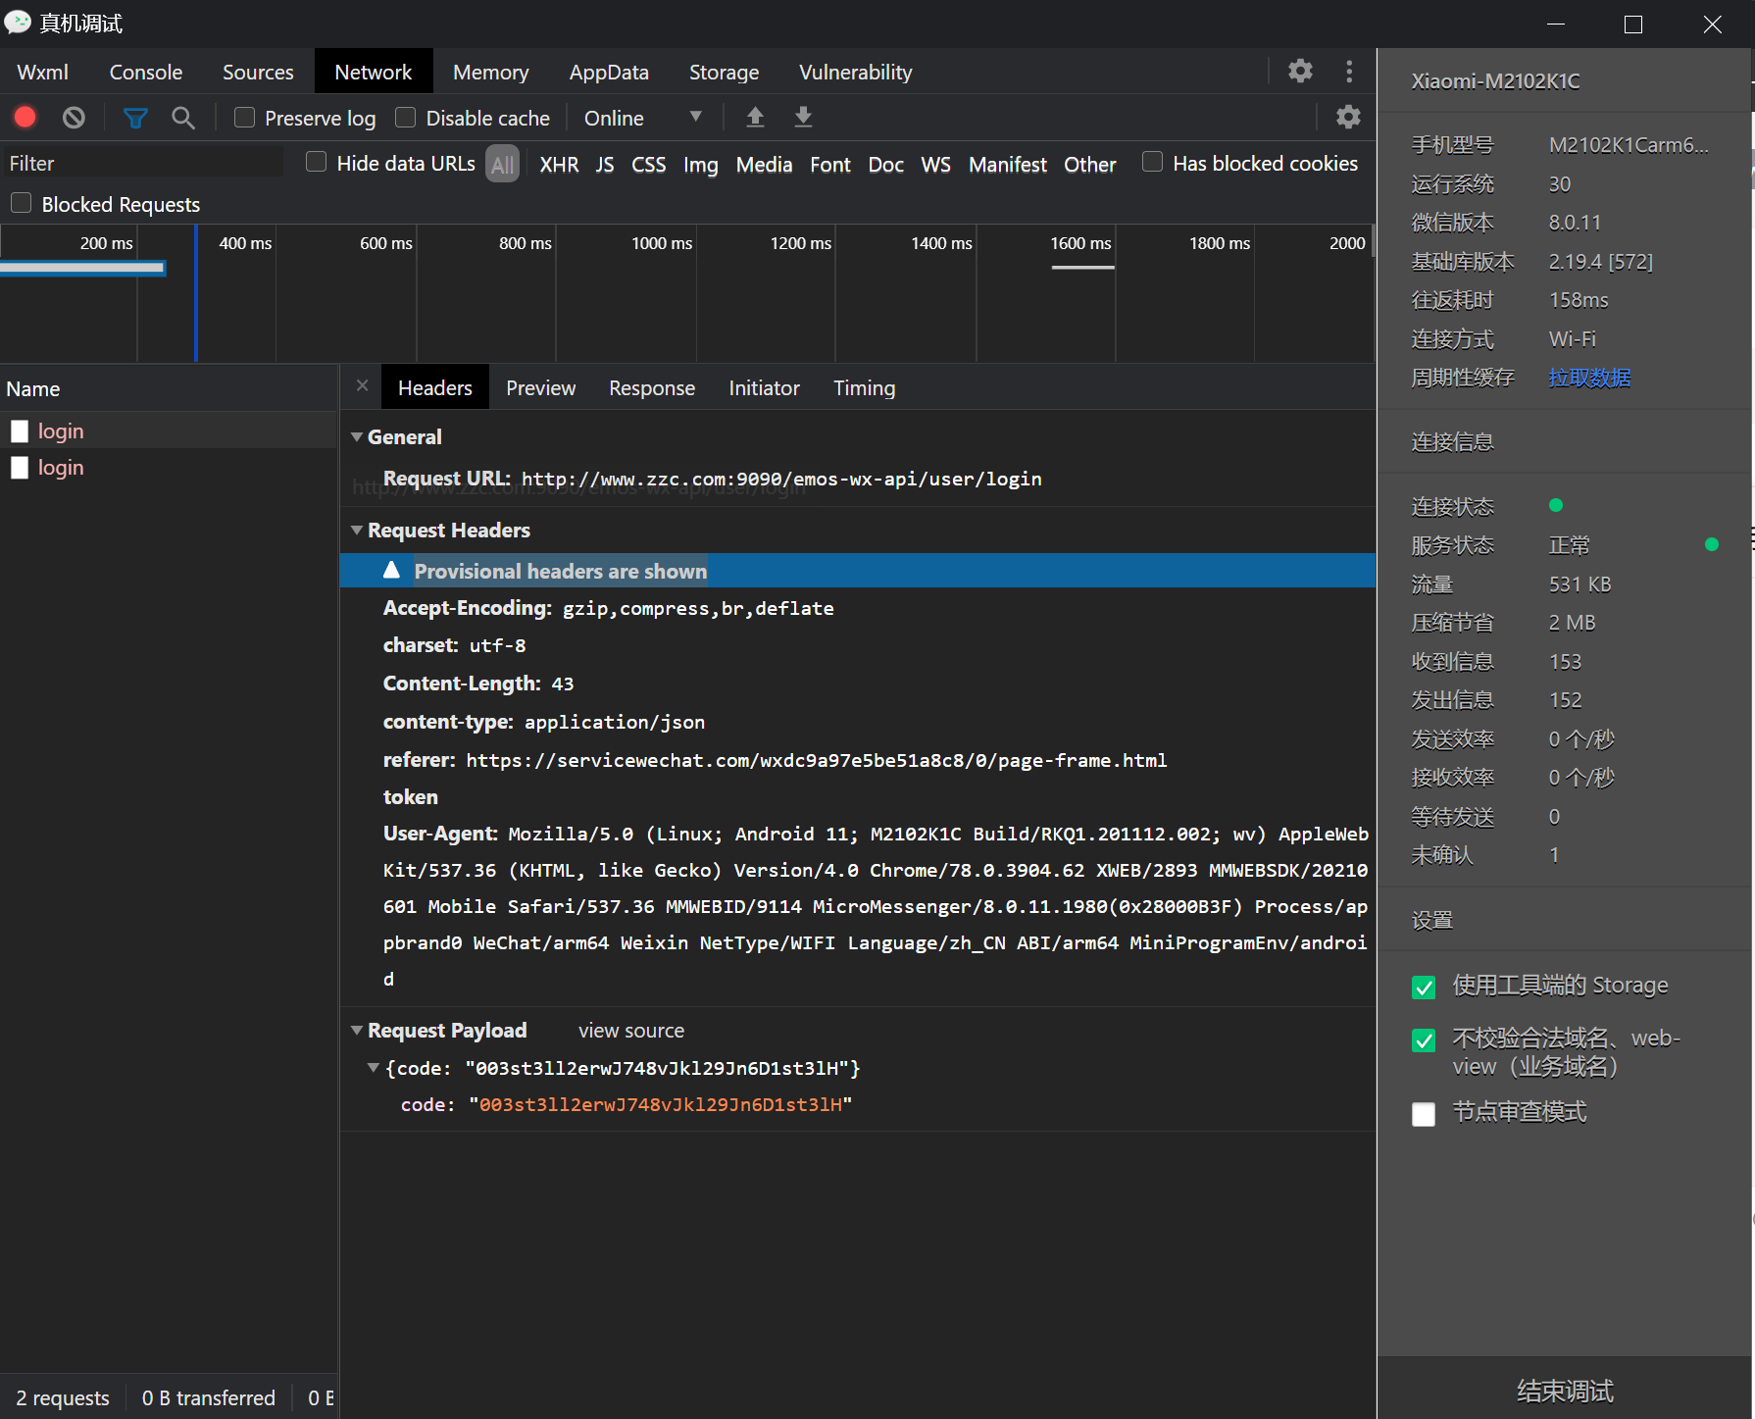Uncheck 使用工具端的 Storage checkbox
The height and width of the screenshot is (1419, 1755).
point(1424,987)
